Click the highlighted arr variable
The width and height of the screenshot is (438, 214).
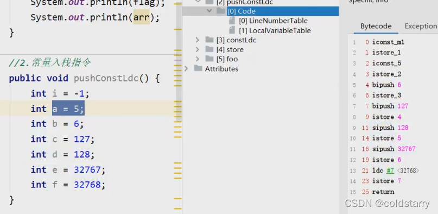point(141,17)
